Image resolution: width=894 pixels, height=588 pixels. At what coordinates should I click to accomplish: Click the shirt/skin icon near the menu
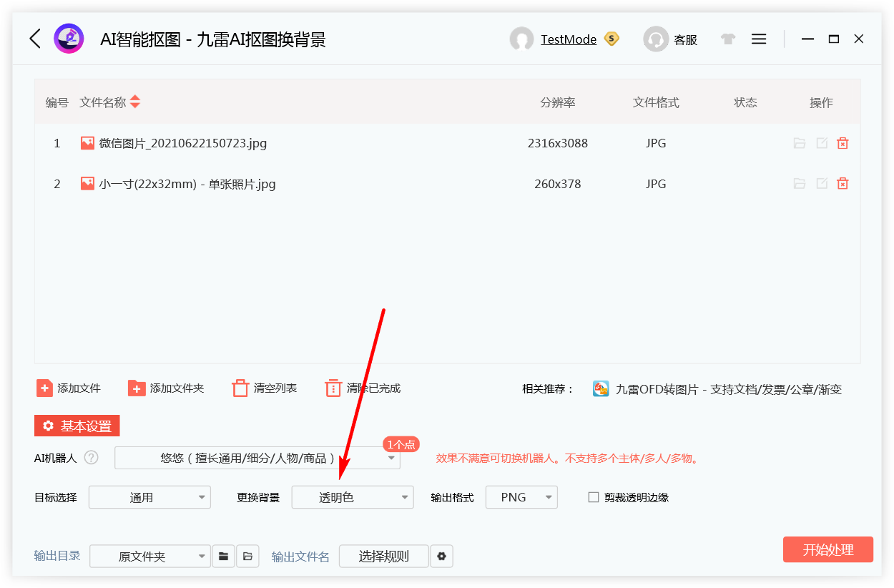tap(727, 39)
